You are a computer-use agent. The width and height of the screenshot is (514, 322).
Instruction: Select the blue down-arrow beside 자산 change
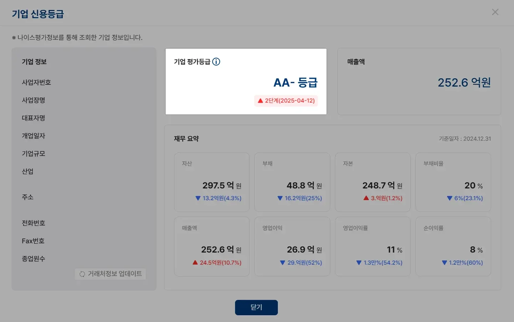point(198,198)
